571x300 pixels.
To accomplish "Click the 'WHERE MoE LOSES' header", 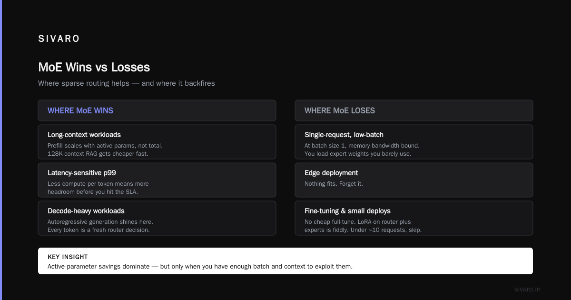I will [414, 110].
